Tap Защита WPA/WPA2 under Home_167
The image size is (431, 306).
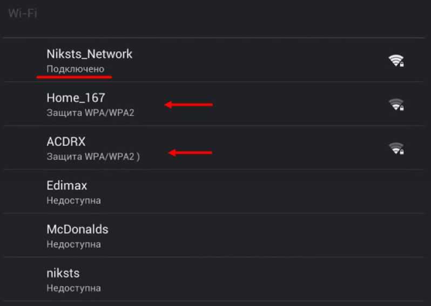pos(90,113)
